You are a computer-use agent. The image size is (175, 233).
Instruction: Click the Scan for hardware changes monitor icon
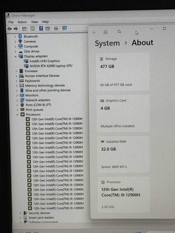coord(64,28)
